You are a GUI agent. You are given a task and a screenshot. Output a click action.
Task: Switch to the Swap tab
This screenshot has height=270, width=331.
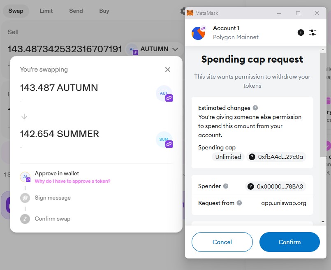pyautogui.click(x=16, y=11)
